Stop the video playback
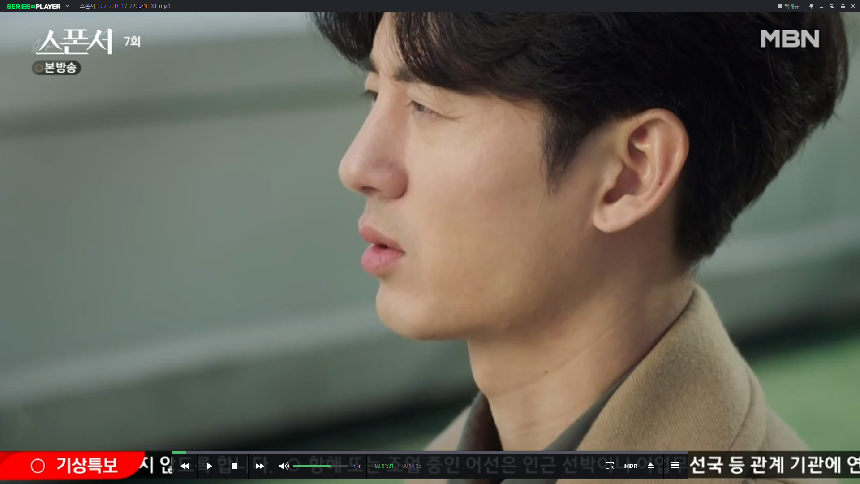Screen dimensions: 860x484 [235, 466]
